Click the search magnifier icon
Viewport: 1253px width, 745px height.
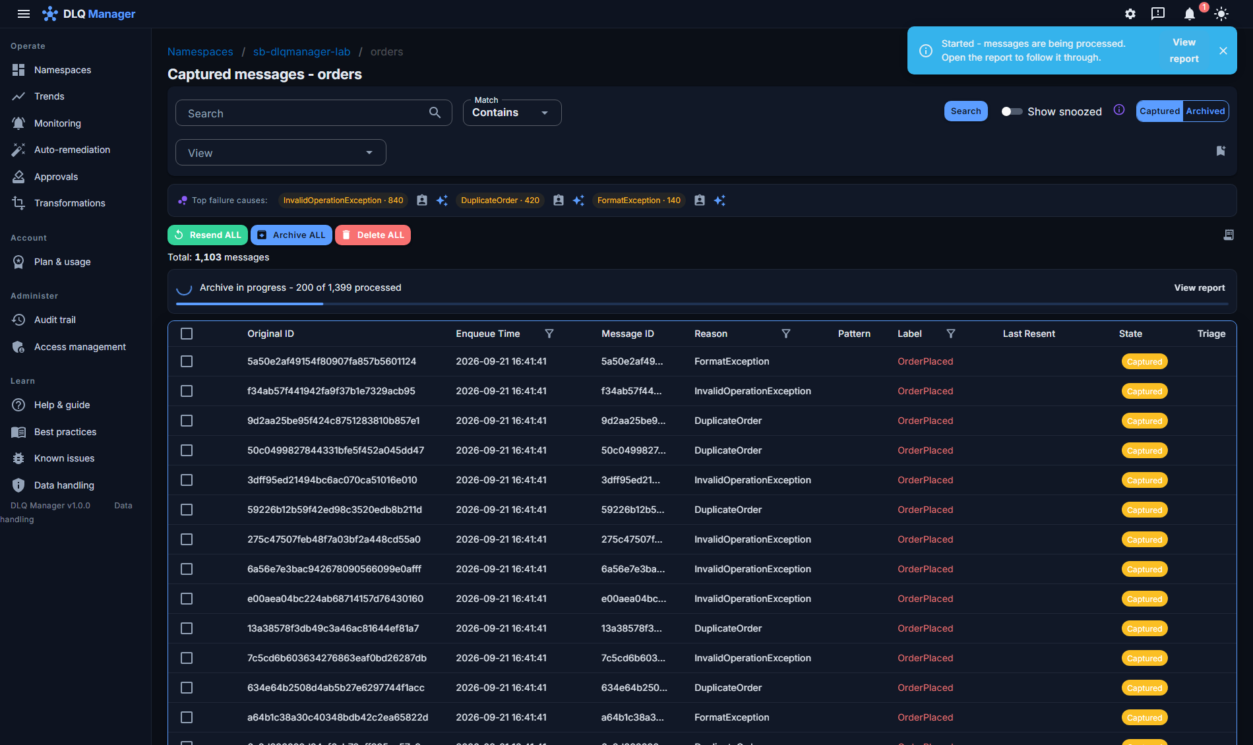[435, 113]
